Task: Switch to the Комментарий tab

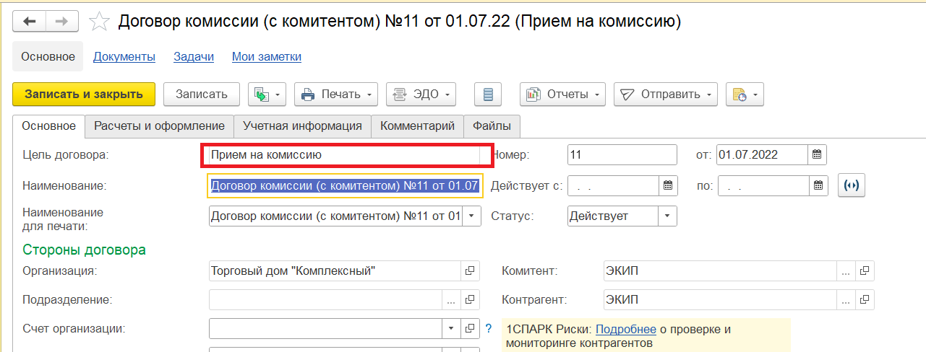Action: (418, 126)
